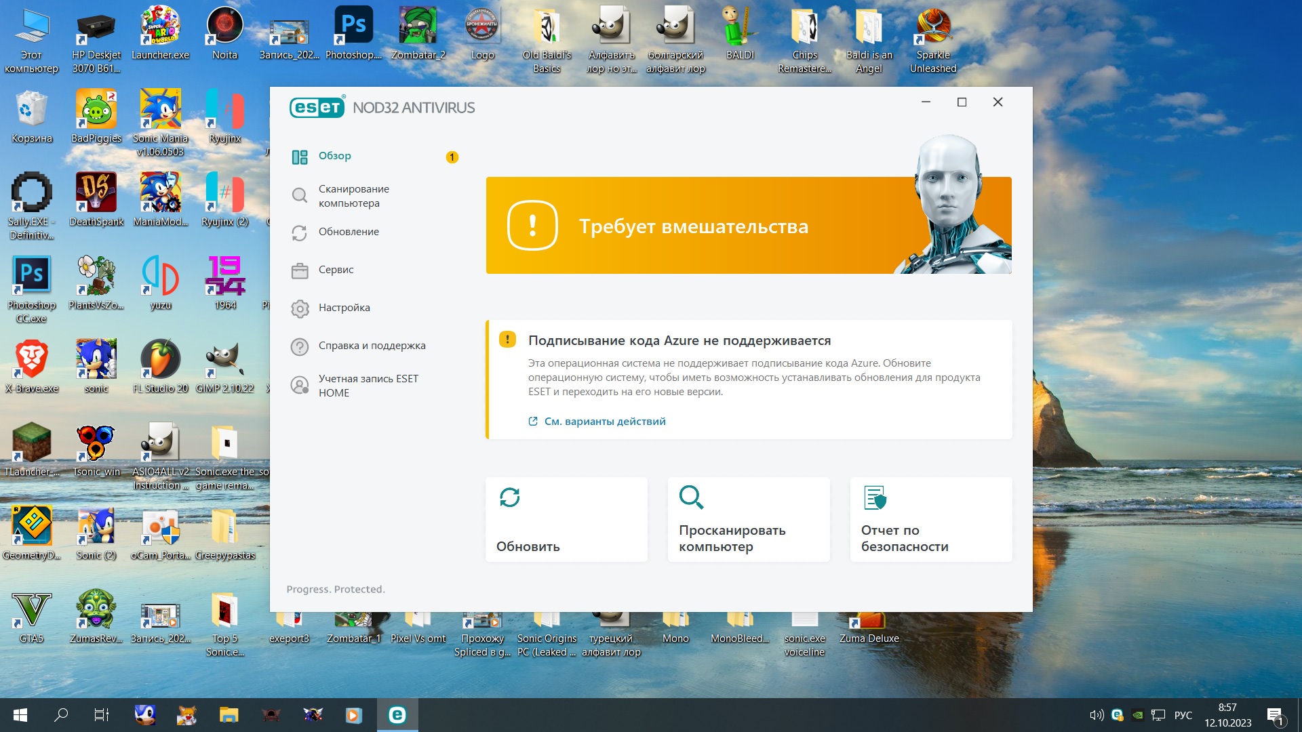
Task: Minimize the ESET NOD32 window
Action: coord(926,102)
